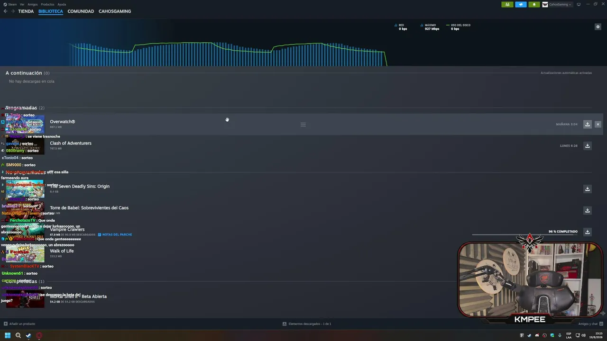Download Clash of Adventurers now
Viewport: 607px width, 341px height.
587,146
